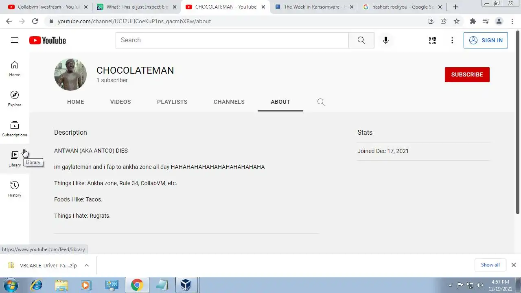521x293 pixels.
Task: Go to Home in sidebar
Action: coord(15,69)
